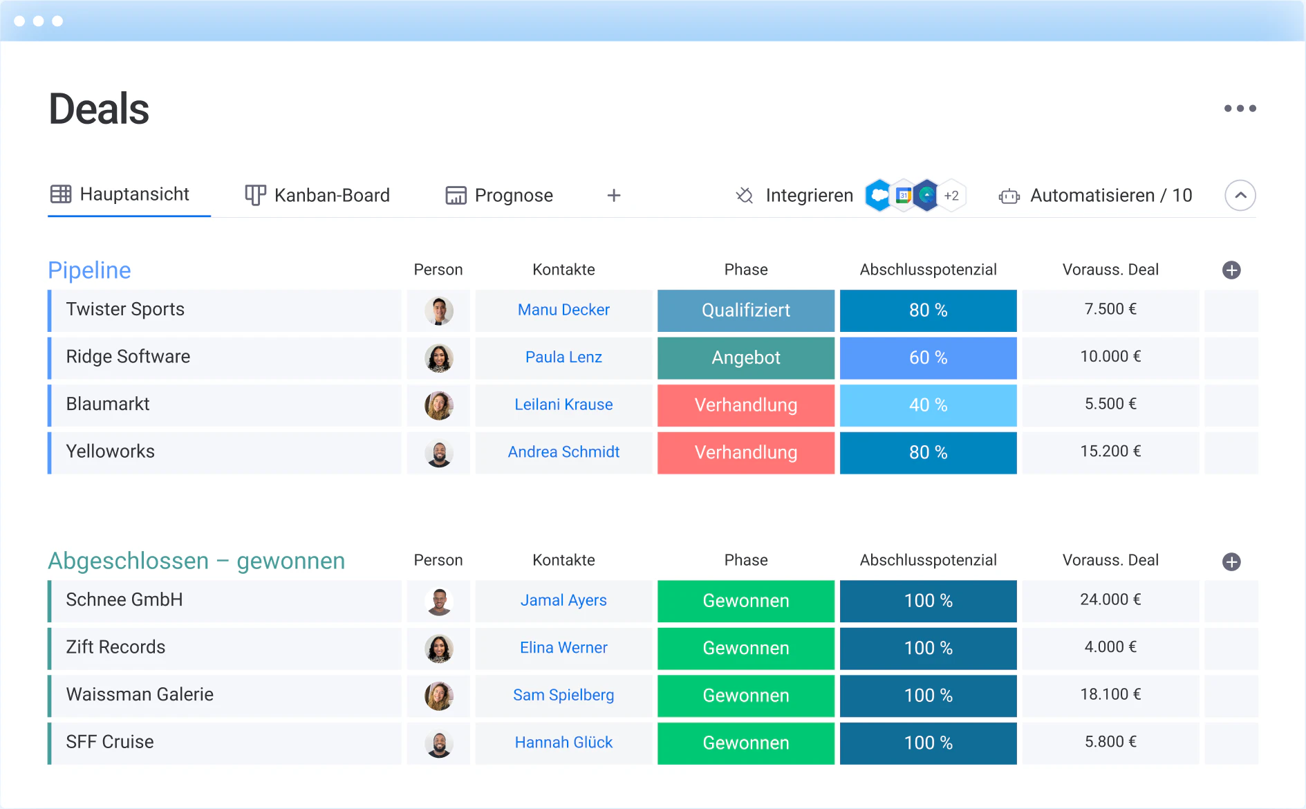Viewport: 1306px width, 809px height.
Task: Click the Kanban-Board icon
Action: click(255, 195)
